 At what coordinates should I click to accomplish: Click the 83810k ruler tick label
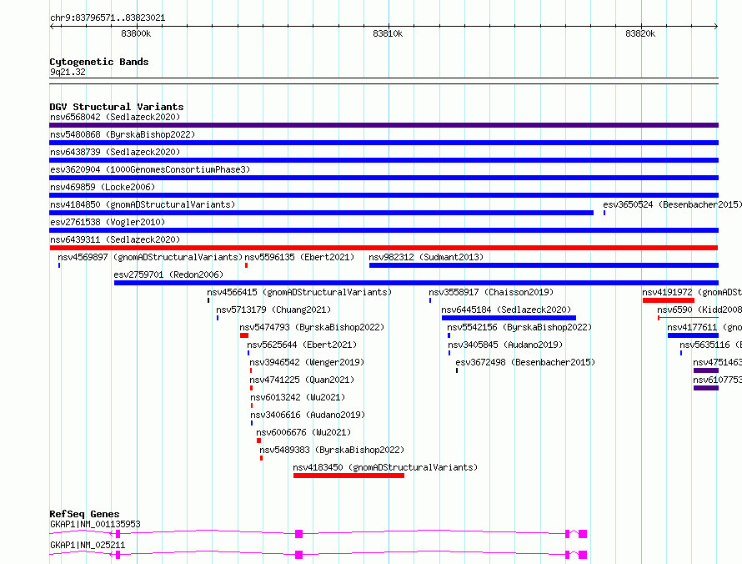click(388, 33)
